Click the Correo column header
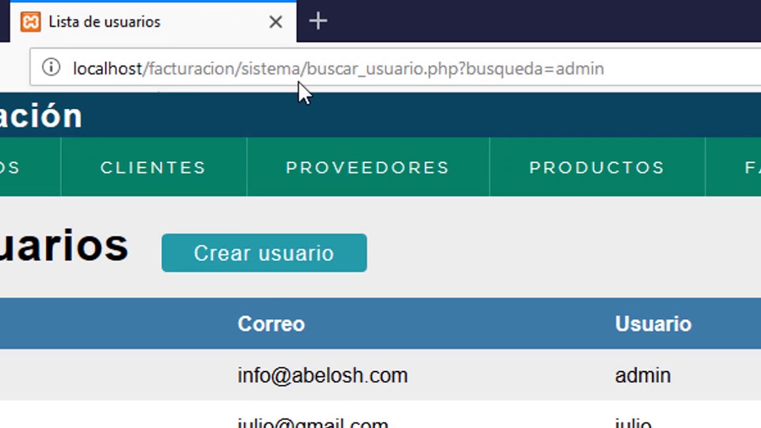 click(x=271, y=324)
